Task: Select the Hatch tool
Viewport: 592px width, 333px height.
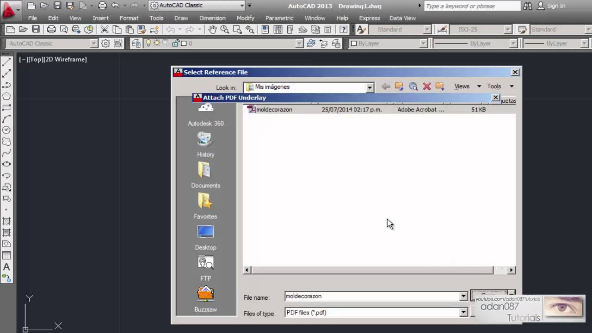Action: [x=6, y=221]
